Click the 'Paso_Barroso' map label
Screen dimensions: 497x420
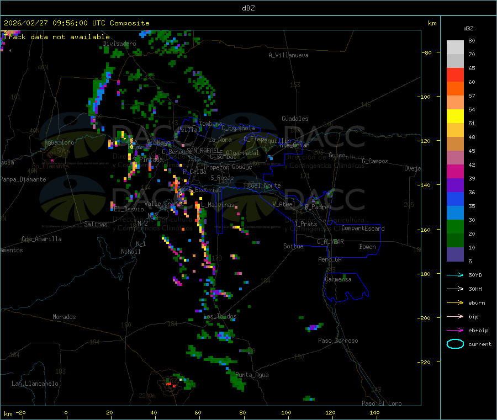(x=338, y=341)
